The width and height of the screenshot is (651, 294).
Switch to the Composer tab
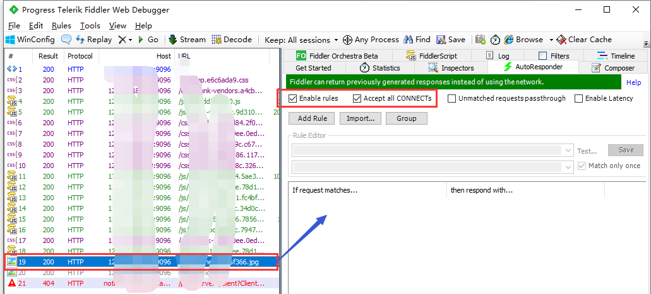[613, 68]
